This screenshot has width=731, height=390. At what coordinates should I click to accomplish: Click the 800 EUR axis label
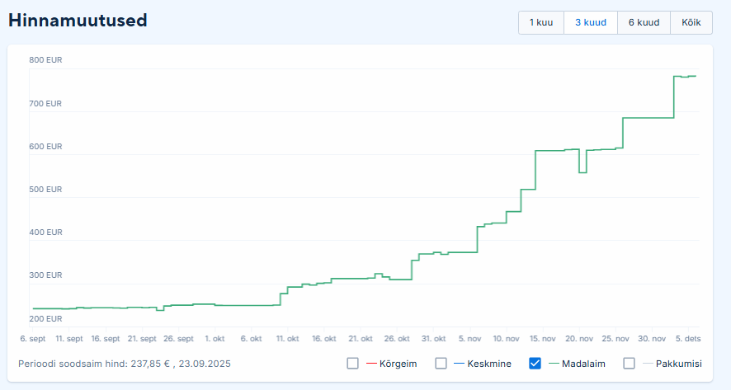[x=45, y=60]
